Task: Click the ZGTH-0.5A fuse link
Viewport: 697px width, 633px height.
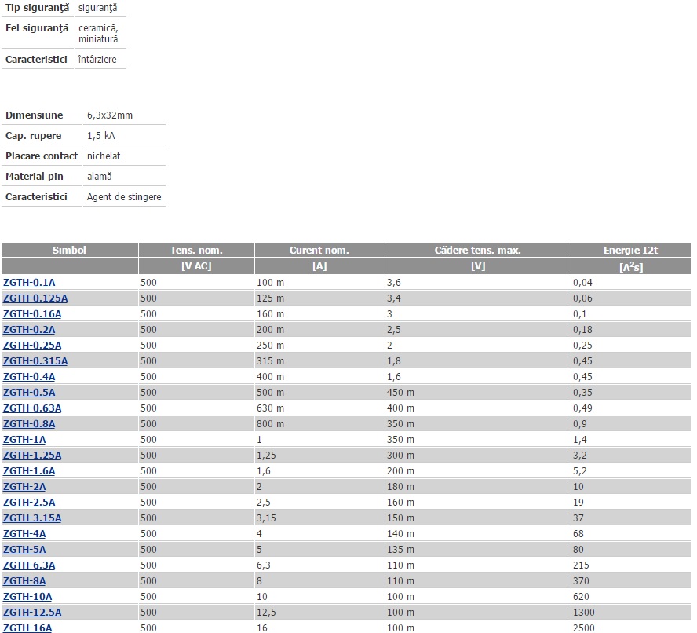Action: pos(29,393)
